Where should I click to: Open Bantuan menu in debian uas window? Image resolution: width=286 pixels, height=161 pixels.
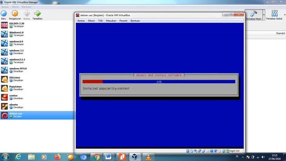tap(135, 21)
